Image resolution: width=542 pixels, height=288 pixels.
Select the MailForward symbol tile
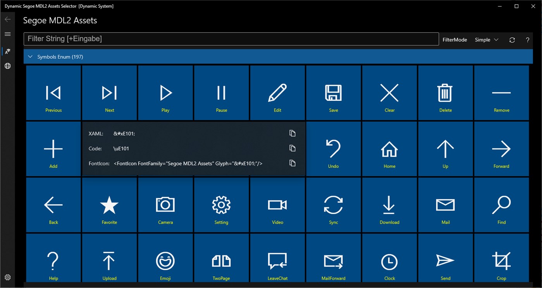334,258
